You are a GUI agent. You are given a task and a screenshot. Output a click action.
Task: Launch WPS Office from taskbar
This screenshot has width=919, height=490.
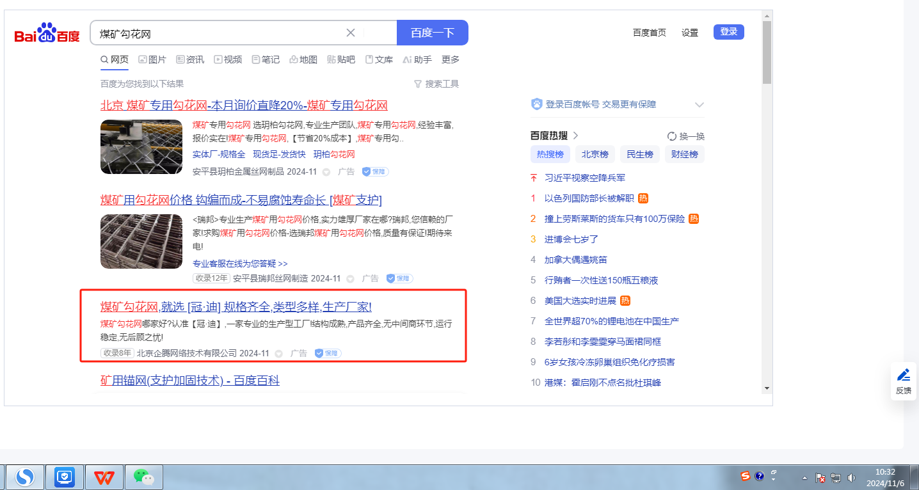(x=104, y=477)
